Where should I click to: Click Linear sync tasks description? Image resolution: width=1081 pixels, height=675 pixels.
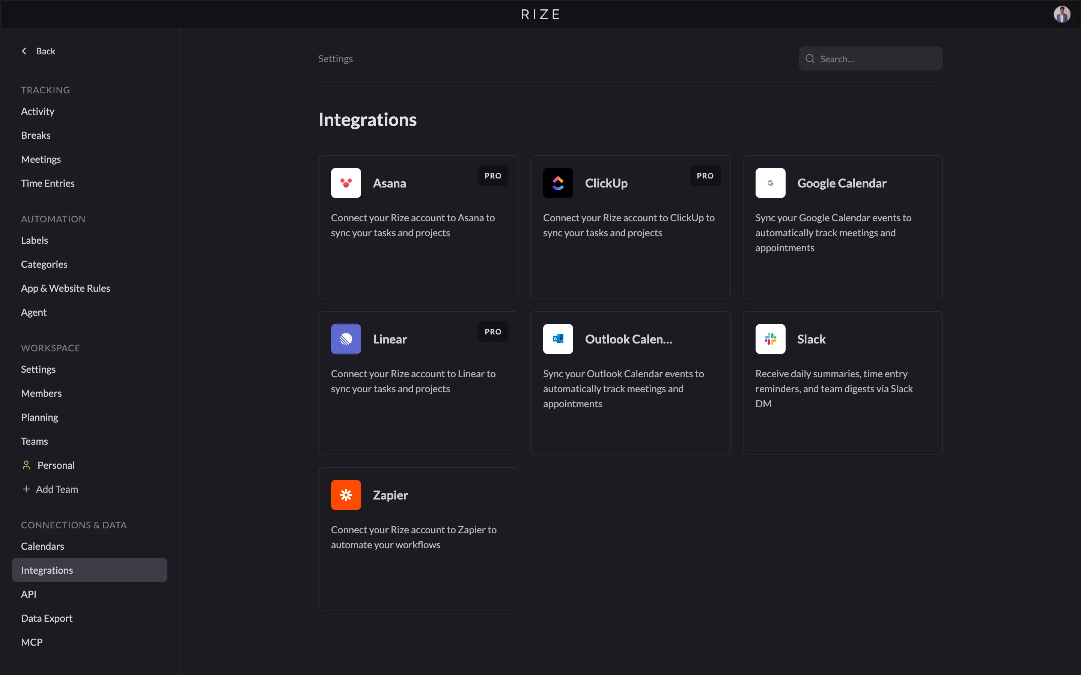coord(413,381)
